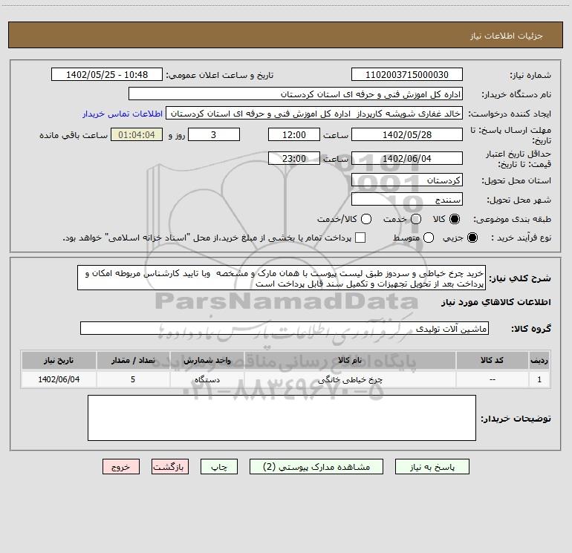
Task: Click the ردیف column header
Action: point(539,360)
